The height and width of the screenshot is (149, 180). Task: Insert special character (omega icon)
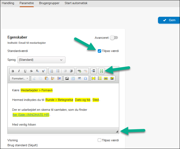[x=85, y=78]
